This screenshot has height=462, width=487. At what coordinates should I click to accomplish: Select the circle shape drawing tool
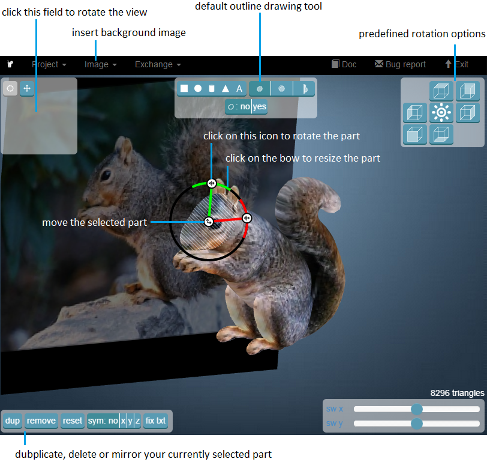(x=197, y=88)
